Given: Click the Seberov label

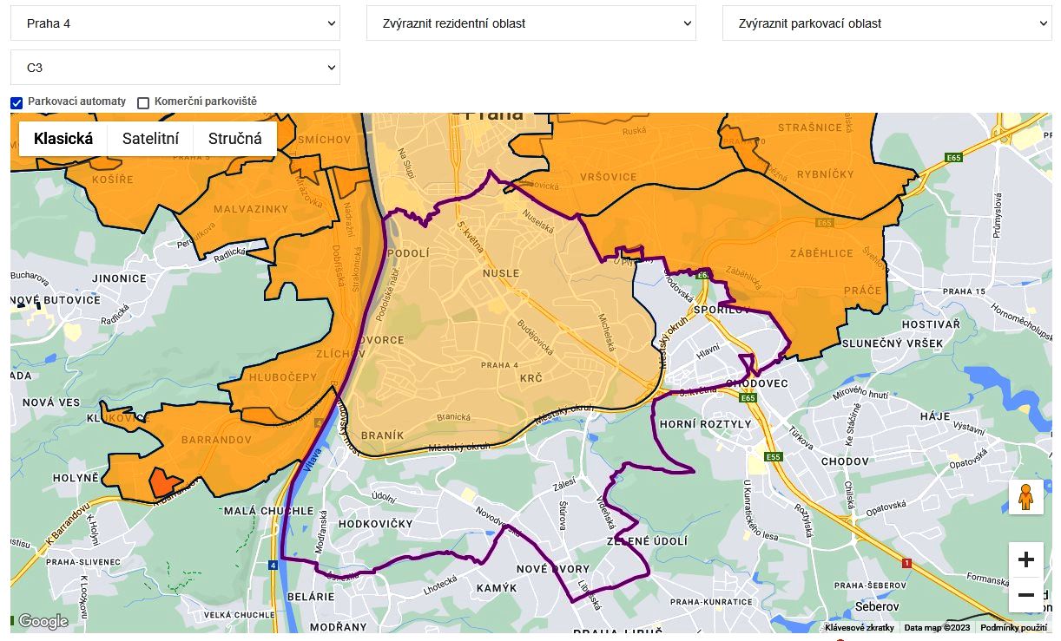Looking at the screenshot, I should pos(877,606).
